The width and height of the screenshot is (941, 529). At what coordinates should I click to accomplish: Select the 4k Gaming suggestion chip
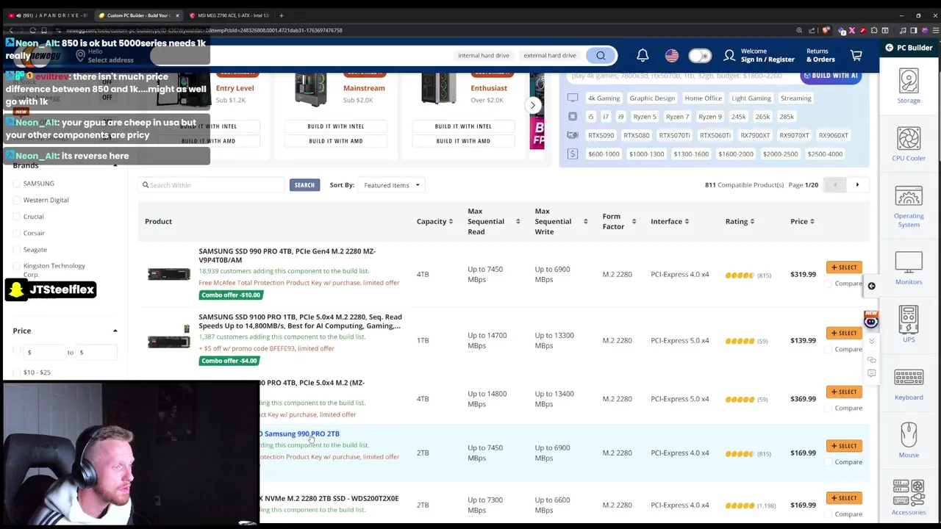pyautogui.click(x=604, y=98)
